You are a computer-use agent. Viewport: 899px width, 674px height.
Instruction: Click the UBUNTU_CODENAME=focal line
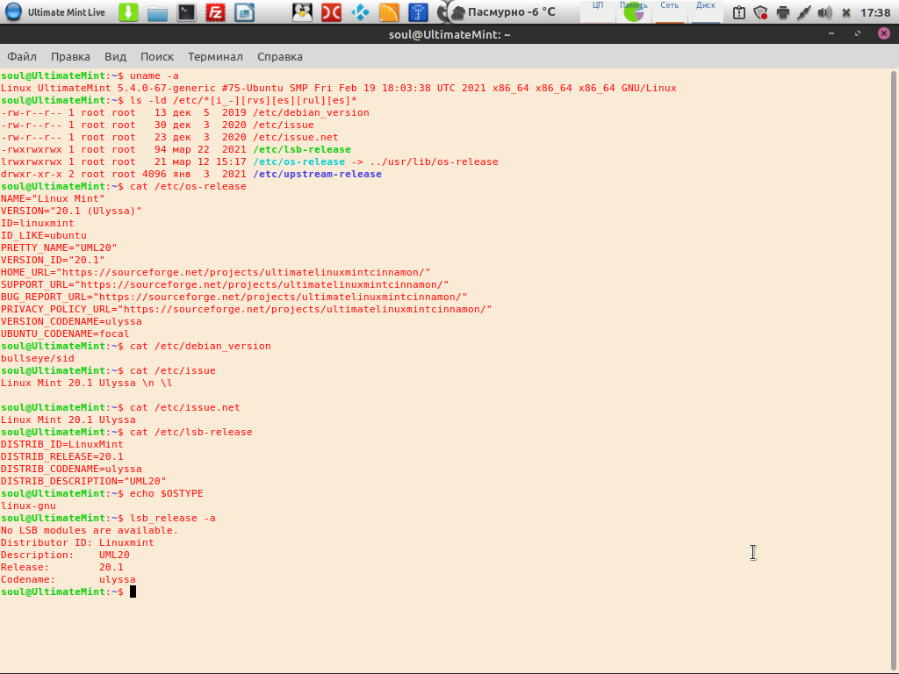tap(65, 334)
